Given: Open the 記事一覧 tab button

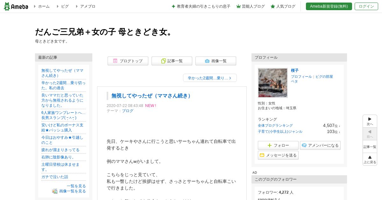Looking at the screenshot, I should coord(172,61).
